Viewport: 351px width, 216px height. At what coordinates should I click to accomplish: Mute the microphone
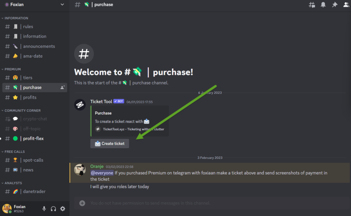click(44, 208)
